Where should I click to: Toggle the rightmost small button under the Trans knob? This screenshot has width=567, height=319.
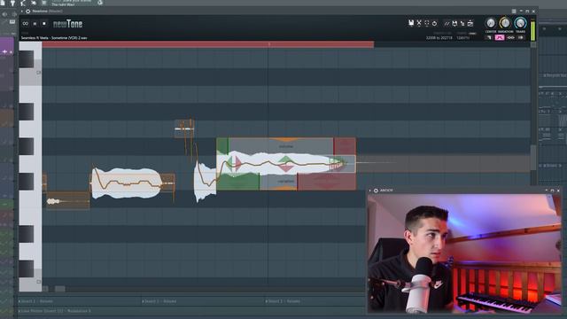pos(521,37)
